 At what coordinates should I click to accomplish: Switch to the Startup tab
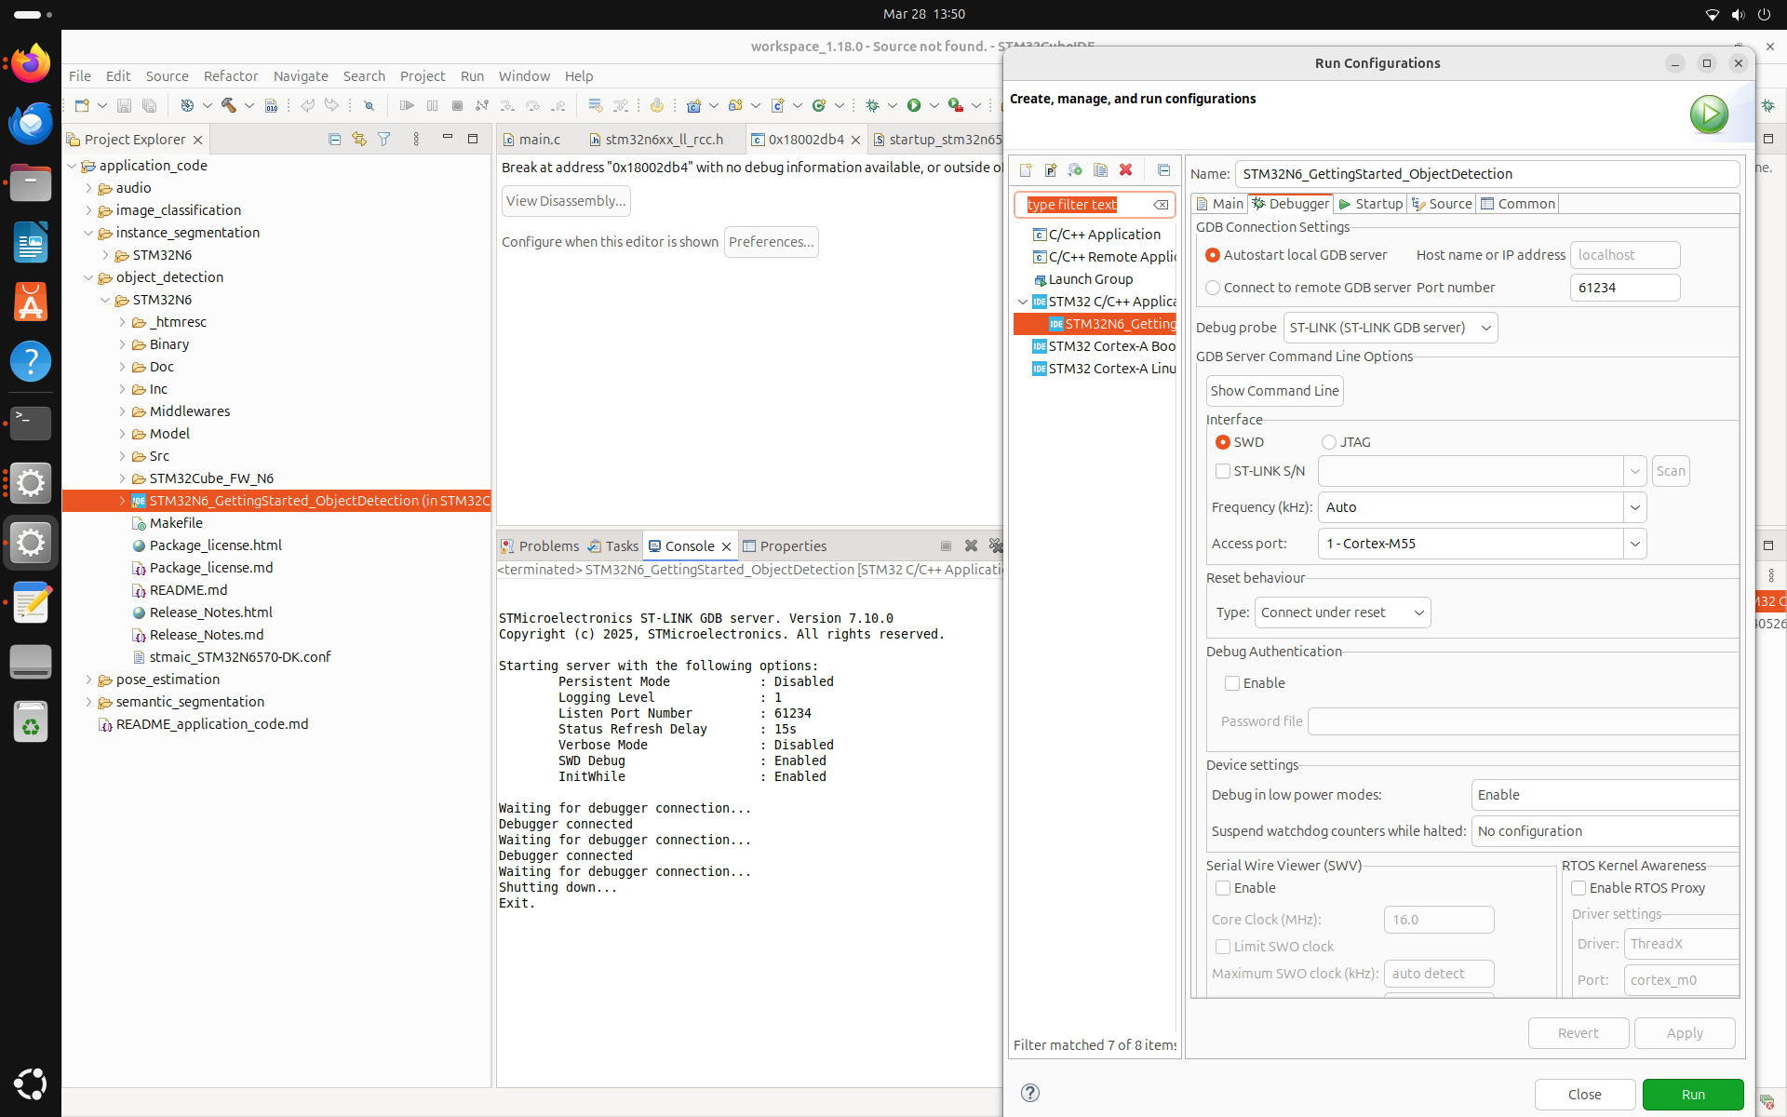pos(1370,204)
